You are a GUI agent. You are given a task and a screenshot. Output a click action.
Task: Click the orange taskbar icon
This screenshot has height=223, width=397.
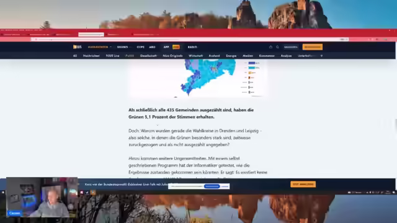click(x=93, y=193)
